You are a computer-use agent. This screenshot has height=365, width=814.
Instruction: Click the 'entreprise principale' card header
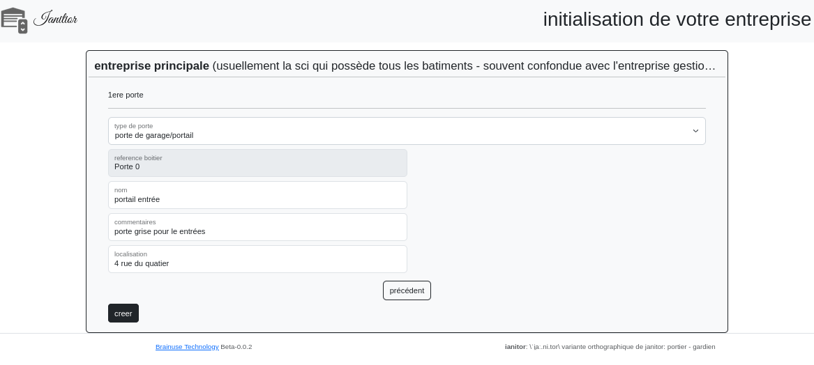click(405, 65)
